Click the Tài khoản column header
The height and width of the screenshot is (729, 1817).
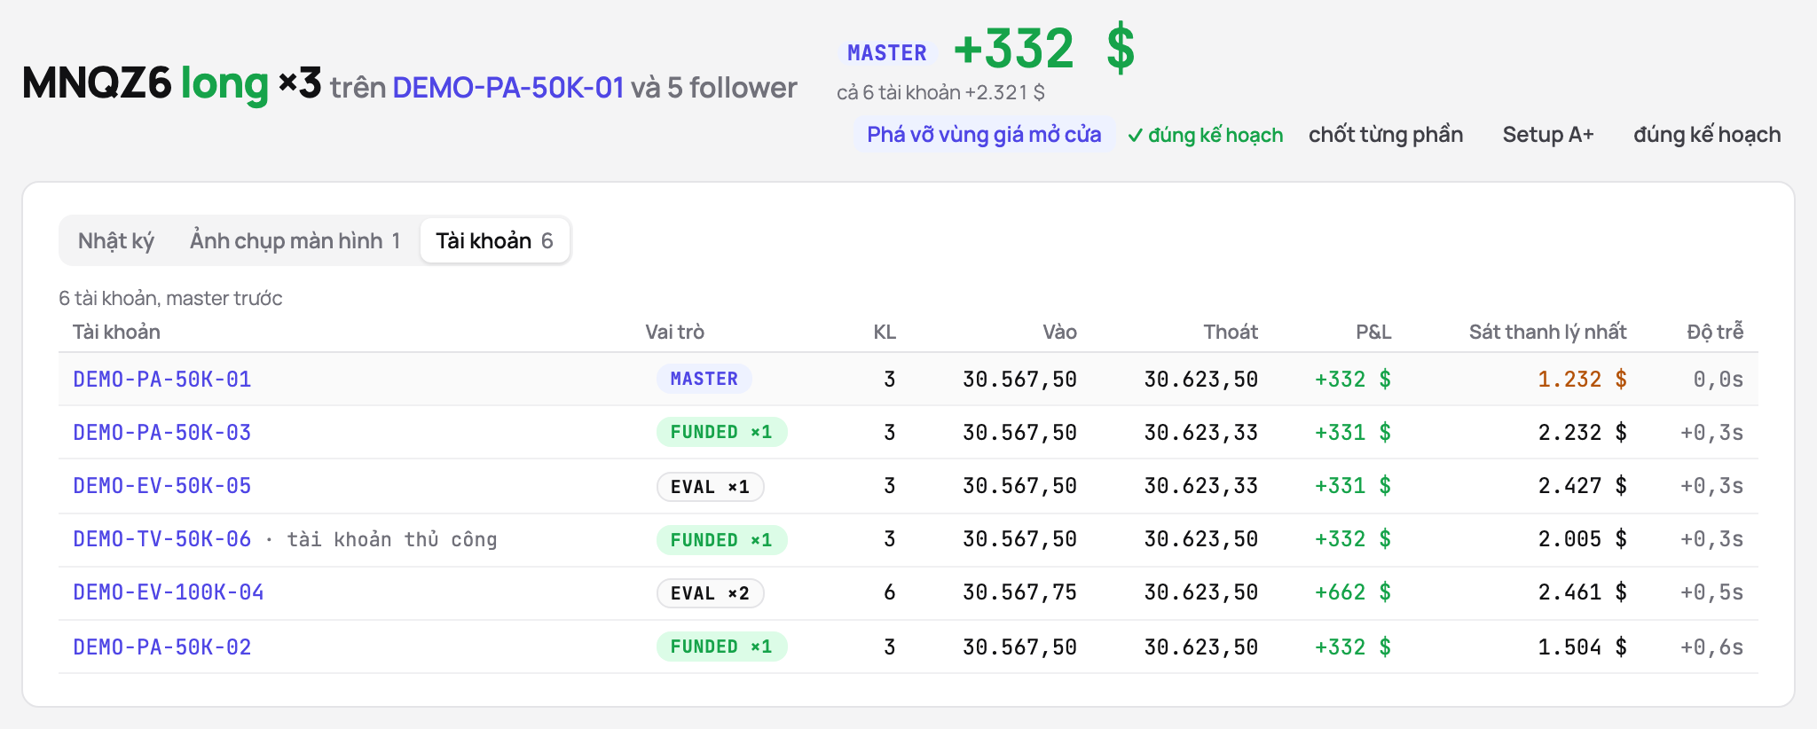116,332
